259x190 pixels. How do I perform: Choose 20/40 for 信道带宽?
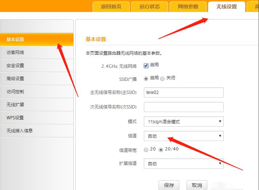tap(161, 150)
